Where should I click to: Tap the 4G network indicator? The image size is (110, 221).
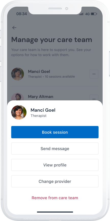point(87,14)
